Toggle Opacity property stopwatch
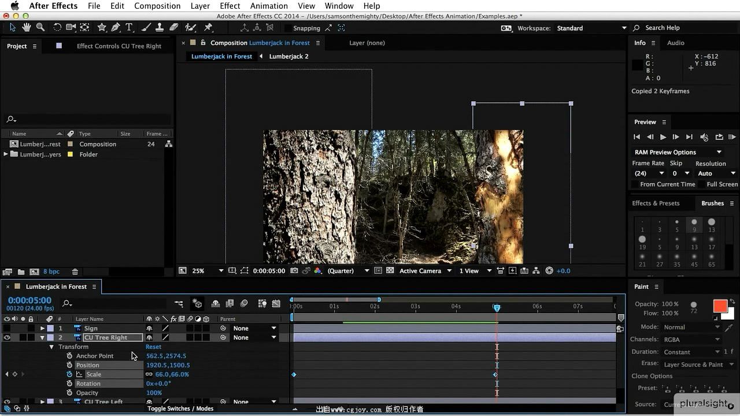The image size is (740, 416). point(69,393)
